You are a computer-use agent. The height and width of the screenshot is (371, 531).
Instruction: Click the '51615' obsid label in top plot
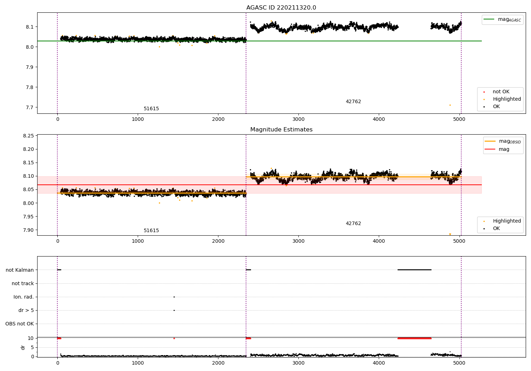click(x=151, y=109)
